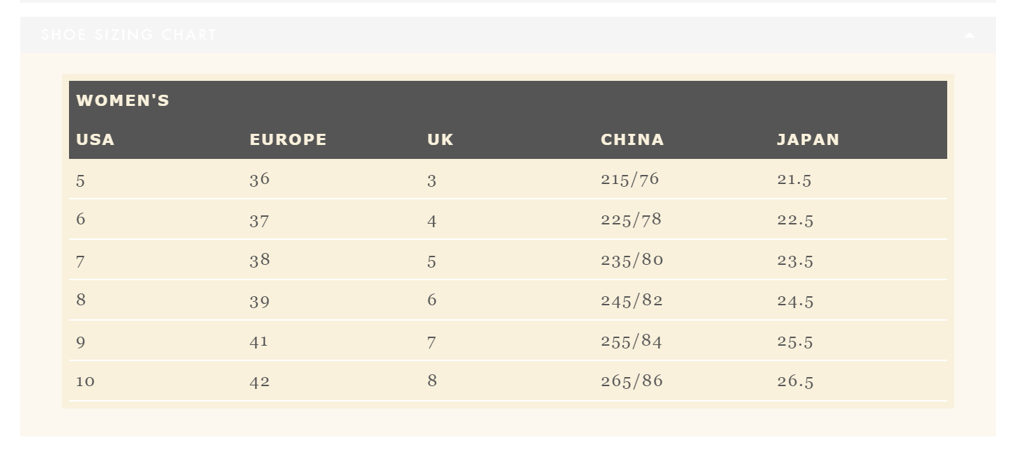The height and width of the screenshot is (467, 1019).
Task: Select Europe size 41 cell
Action: (259, 341)
